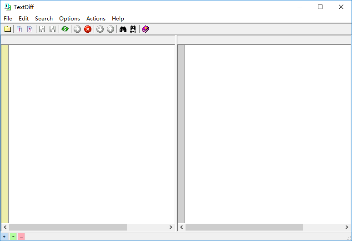352x241 pixels.
Task: Click the blue plus added swatch
Action: click(x=5, y=236)
